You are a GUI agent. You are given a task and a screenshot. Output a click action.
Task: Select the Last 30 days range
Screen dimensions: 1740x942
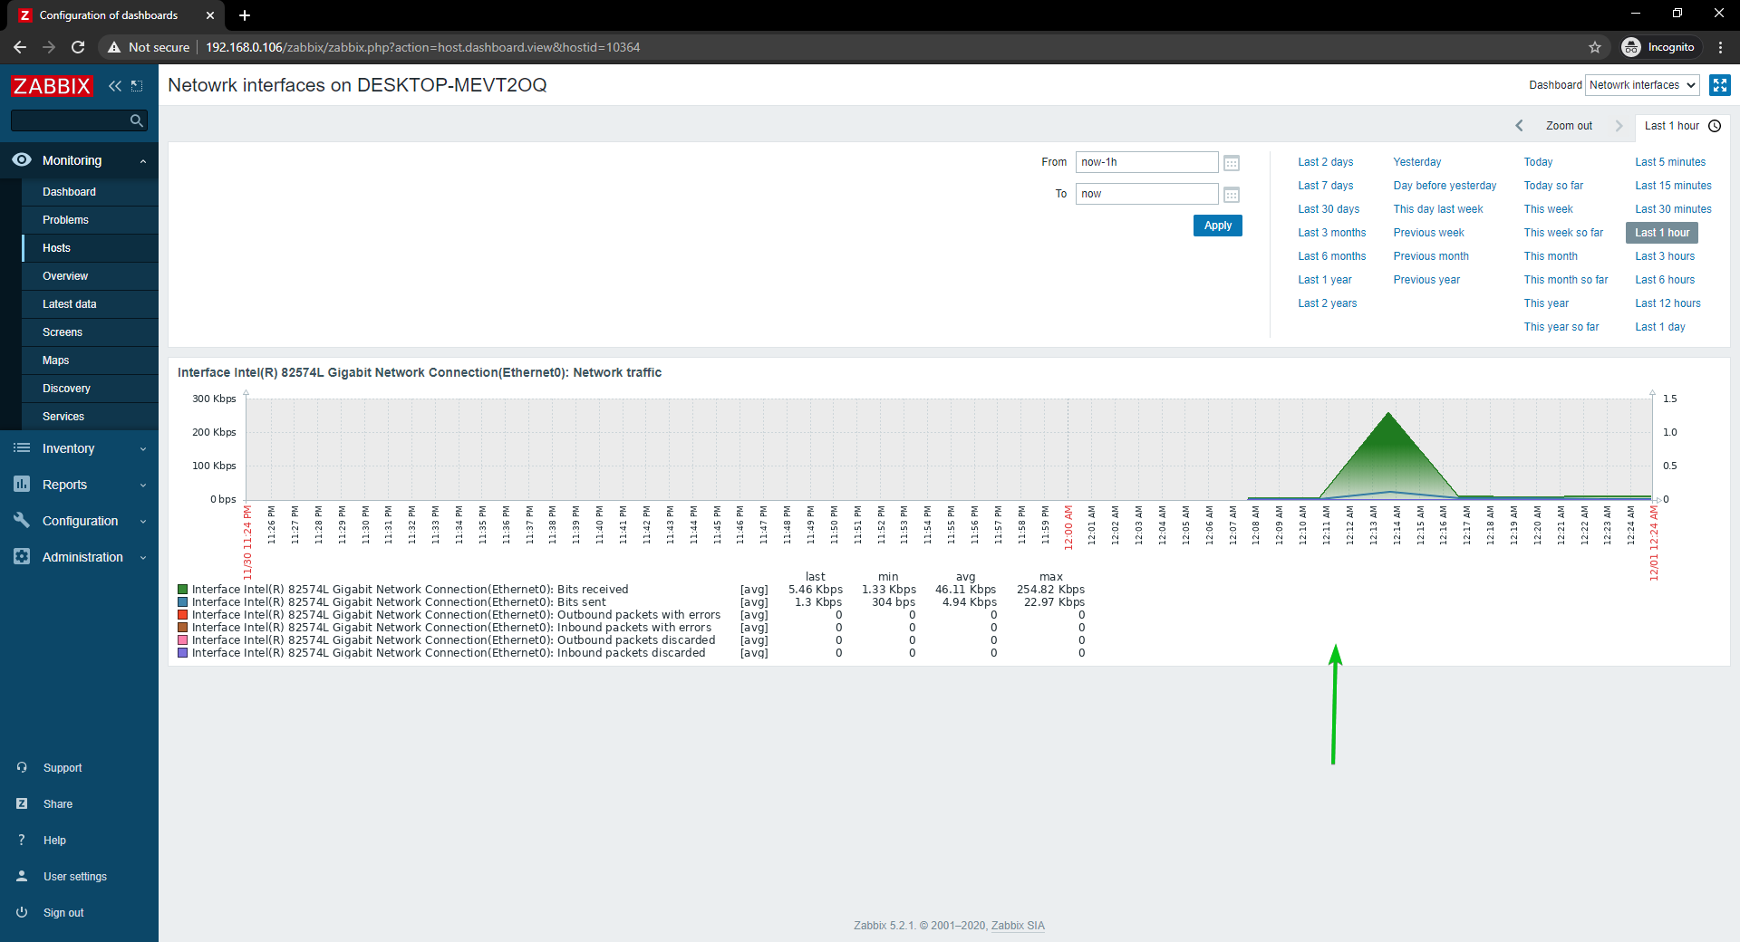1328,209
